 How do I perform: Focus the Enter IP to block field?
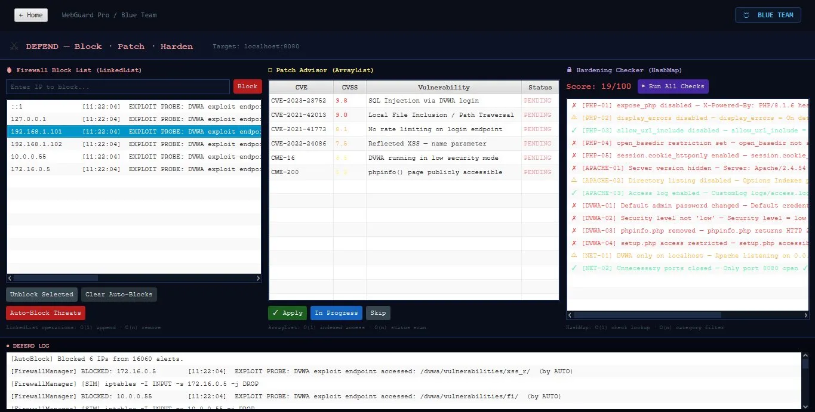118,87
